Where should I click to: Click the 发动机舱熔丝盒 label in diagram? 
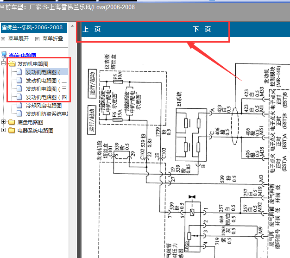point(102,150)
